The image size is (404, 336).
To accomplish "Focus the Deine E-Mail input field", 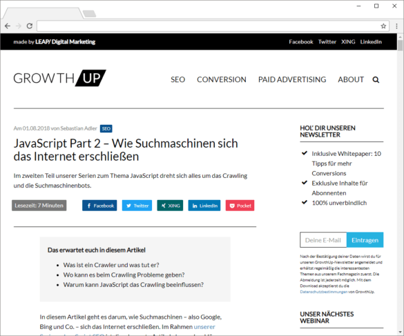I will (323, 240).
